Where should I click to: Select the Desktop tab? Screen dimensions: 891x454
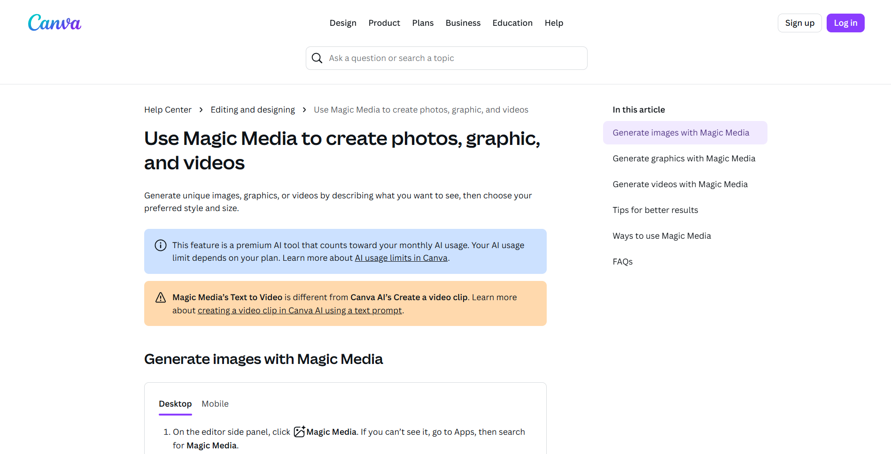coord(175,404)
